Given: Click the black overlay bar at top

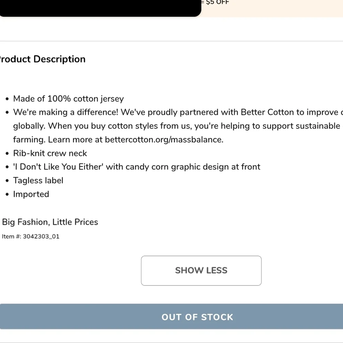Looking at the screenshot, I should (x=100, y=8).
